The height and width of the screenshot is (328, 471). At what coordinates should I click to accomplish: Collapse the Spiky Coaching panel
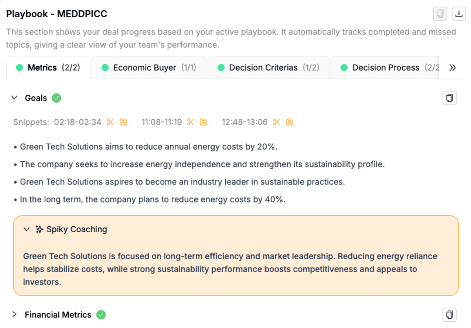click(27, 229)
